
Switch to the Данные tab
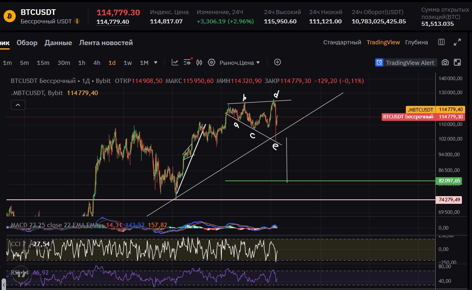tap(58, 43)
